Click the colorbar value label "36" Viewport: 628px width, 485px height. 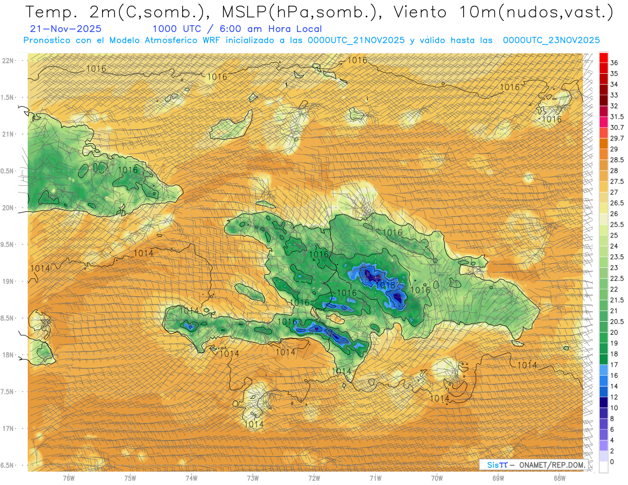tap(614, 63)
